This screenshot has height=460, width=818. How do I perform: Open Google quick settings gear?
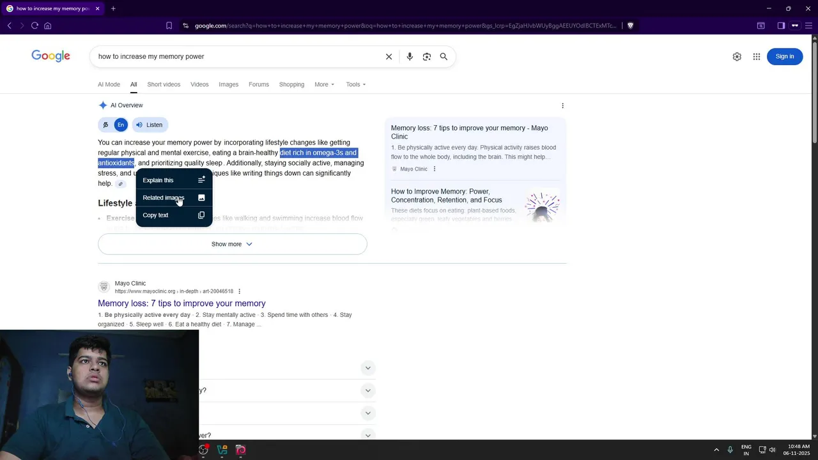click(737, 56)
